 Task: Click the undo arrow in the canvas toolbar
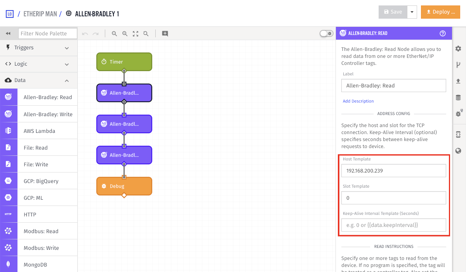[85, 34]
